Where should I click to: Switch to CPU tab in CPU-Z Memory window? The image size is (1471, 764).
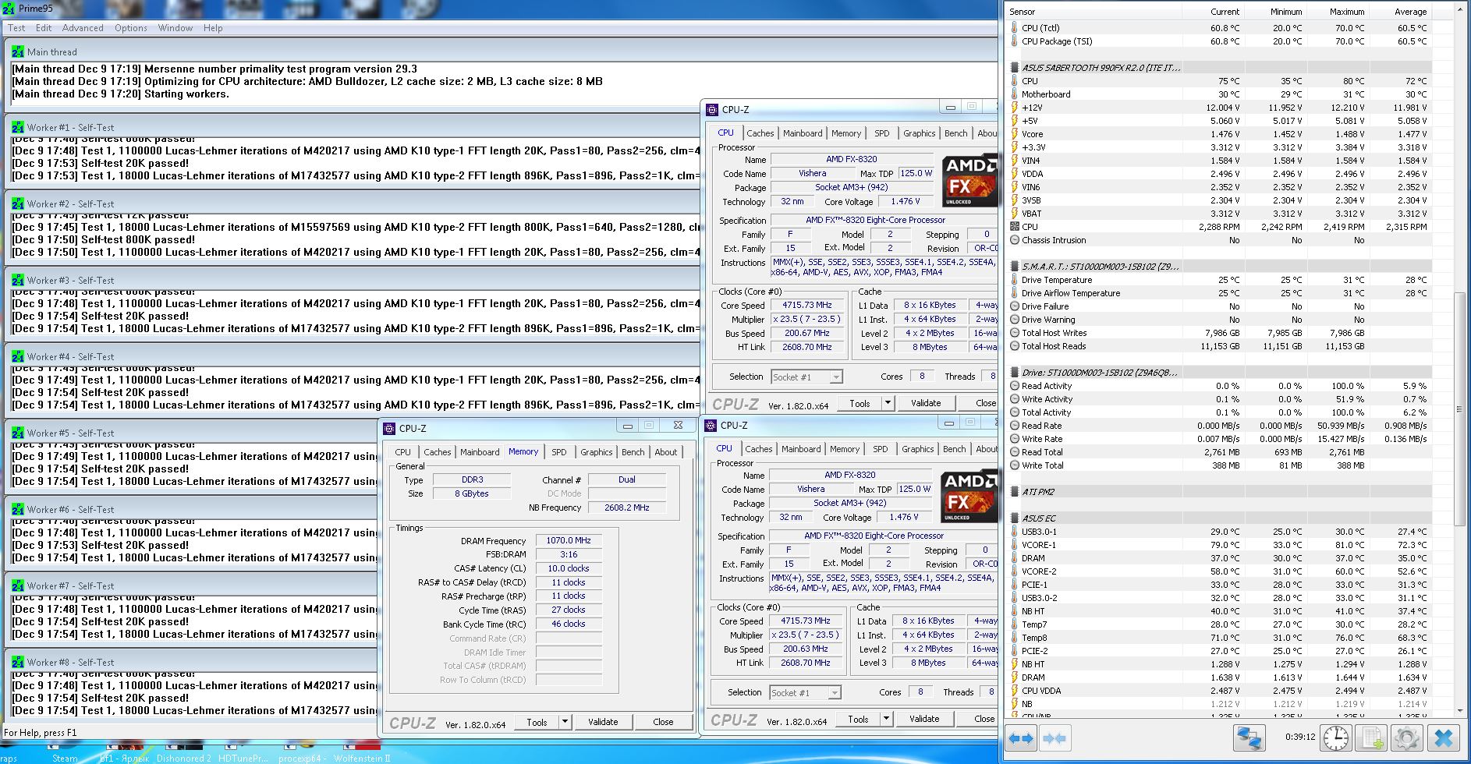(x=403, y=452)
